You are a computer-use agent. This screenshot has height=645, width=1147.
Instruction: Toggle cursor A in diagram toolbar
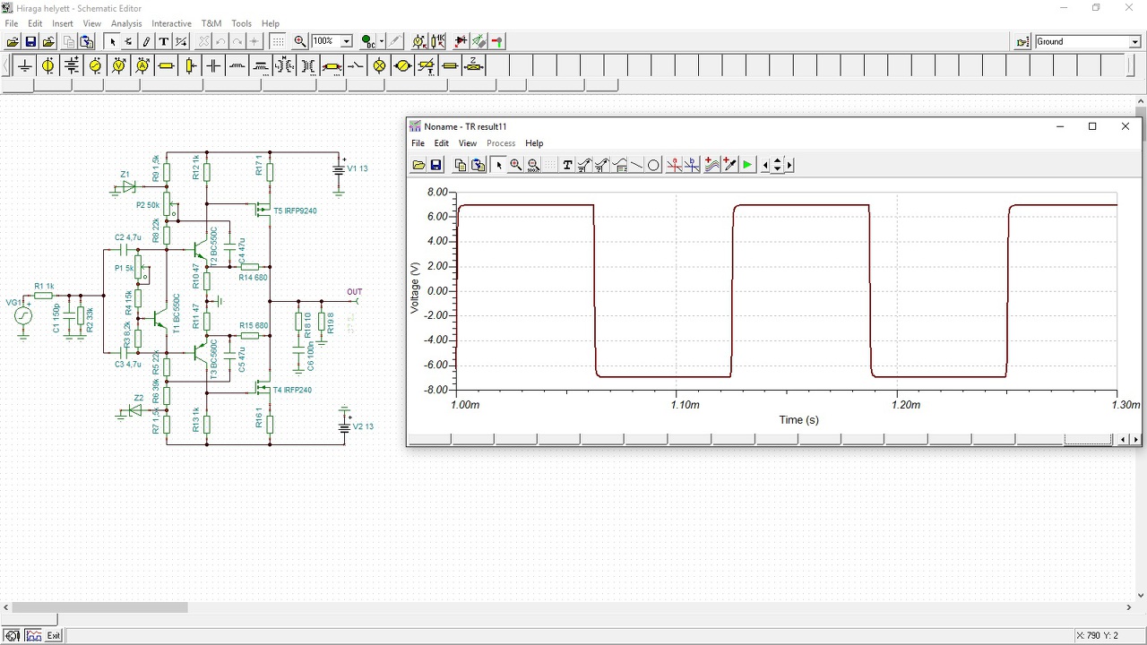click(x=674, y=165)
